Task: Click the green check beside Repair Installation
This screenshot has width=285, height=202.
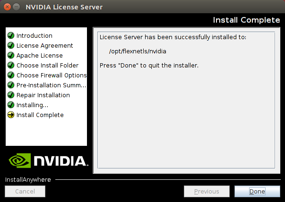Action: 11,95
